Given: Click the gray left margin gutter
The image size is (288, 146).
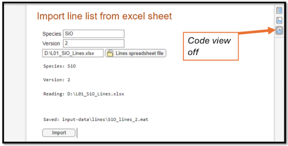Looking at the screenshot, I should coord(15,73).
